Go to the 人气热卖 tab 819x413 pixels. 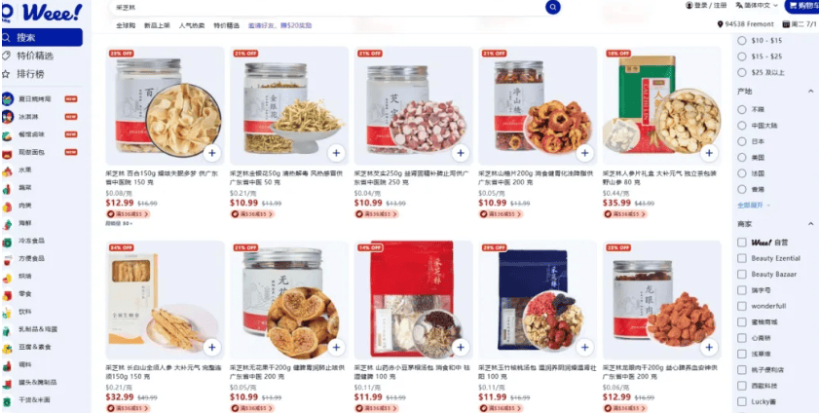click(x=192, y=25)
